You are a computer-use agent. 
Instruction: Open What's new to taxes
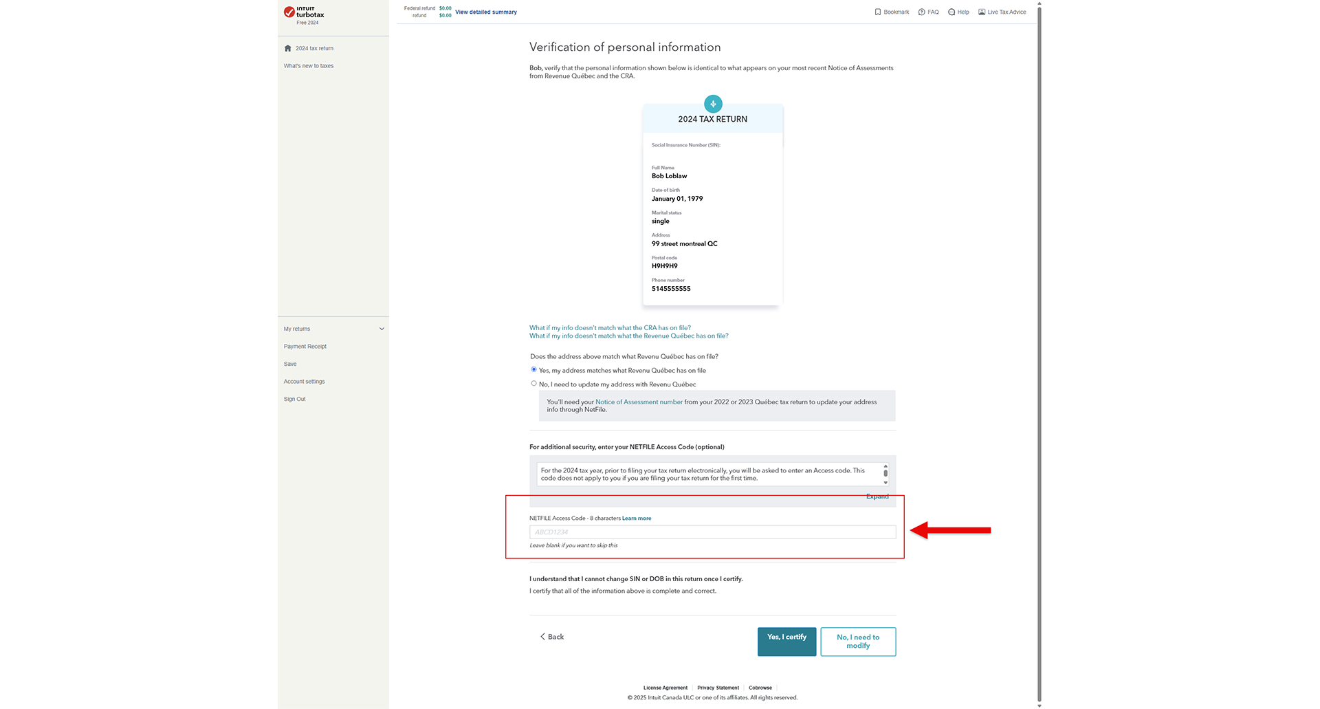point(309,66)
